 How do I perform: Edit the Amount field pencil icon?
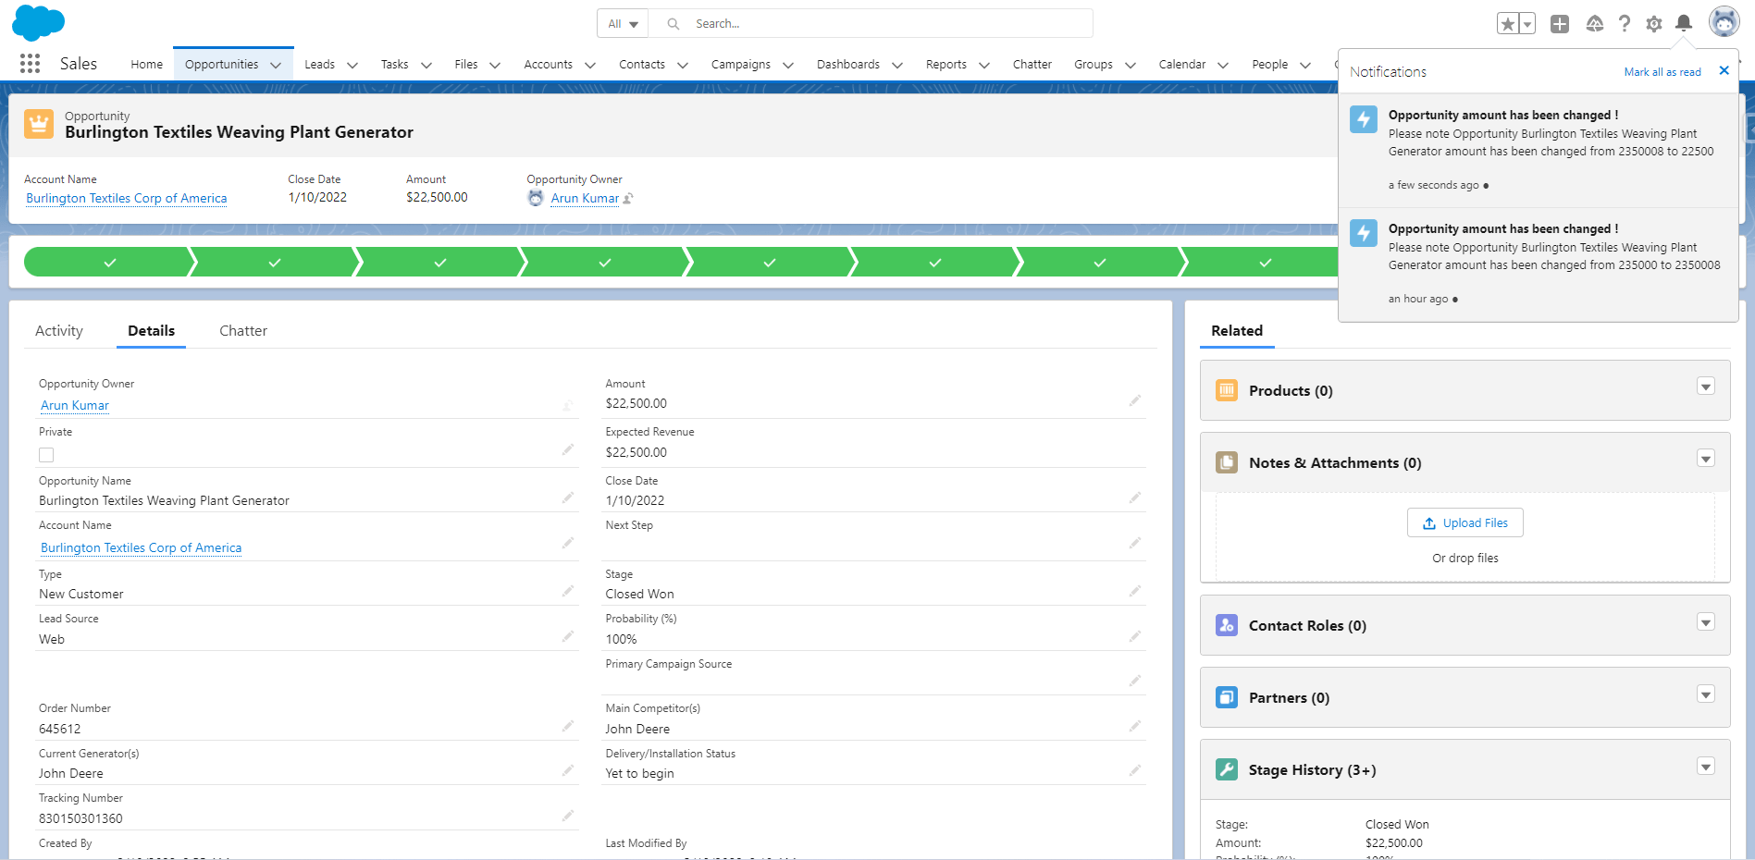[1135, 401]
